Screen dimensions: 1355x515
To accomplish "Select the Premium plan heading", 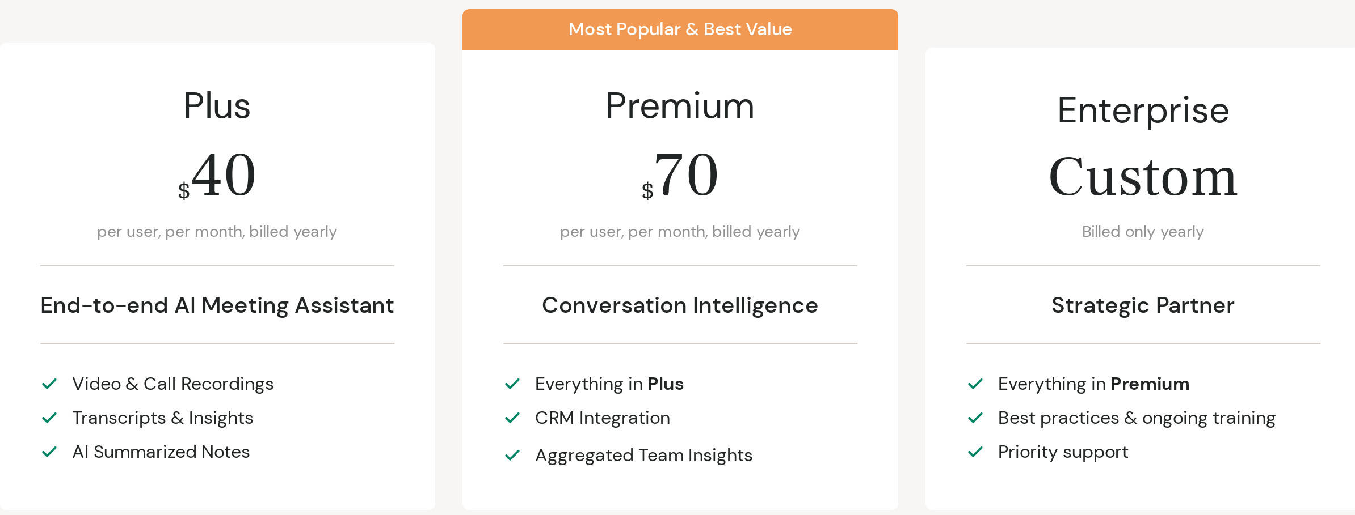I will (680, 106).
